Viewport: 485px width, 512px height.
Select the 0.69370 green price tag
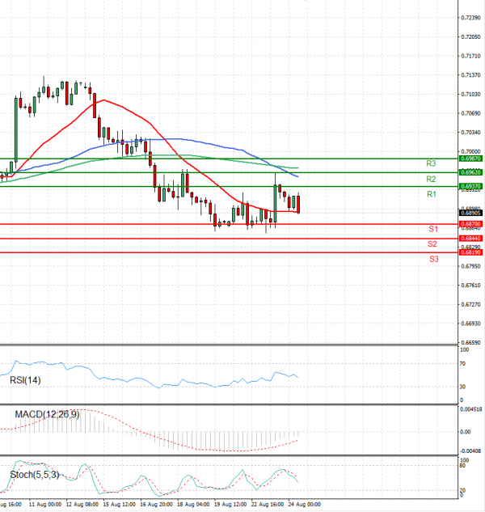(470, 187)
